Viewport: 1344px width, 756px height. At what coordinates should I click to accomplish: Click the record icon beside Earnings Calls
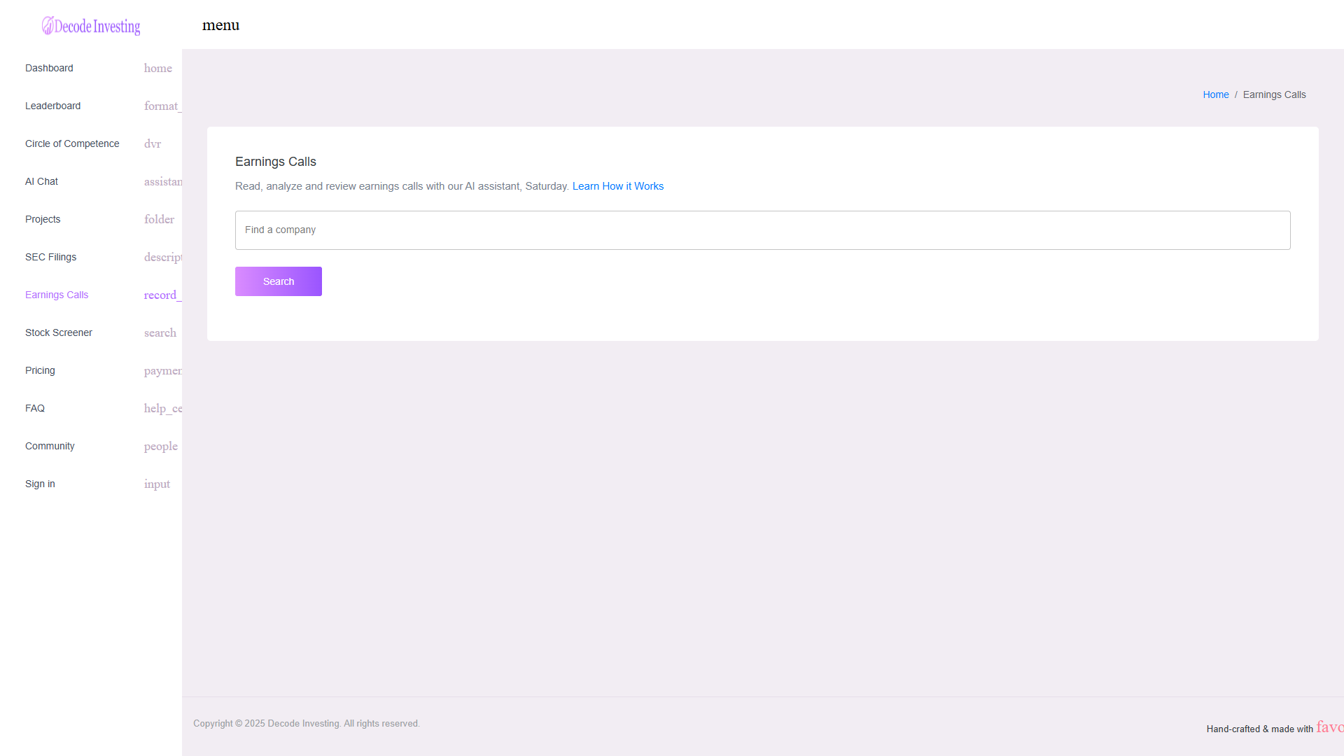click(163, 295)
